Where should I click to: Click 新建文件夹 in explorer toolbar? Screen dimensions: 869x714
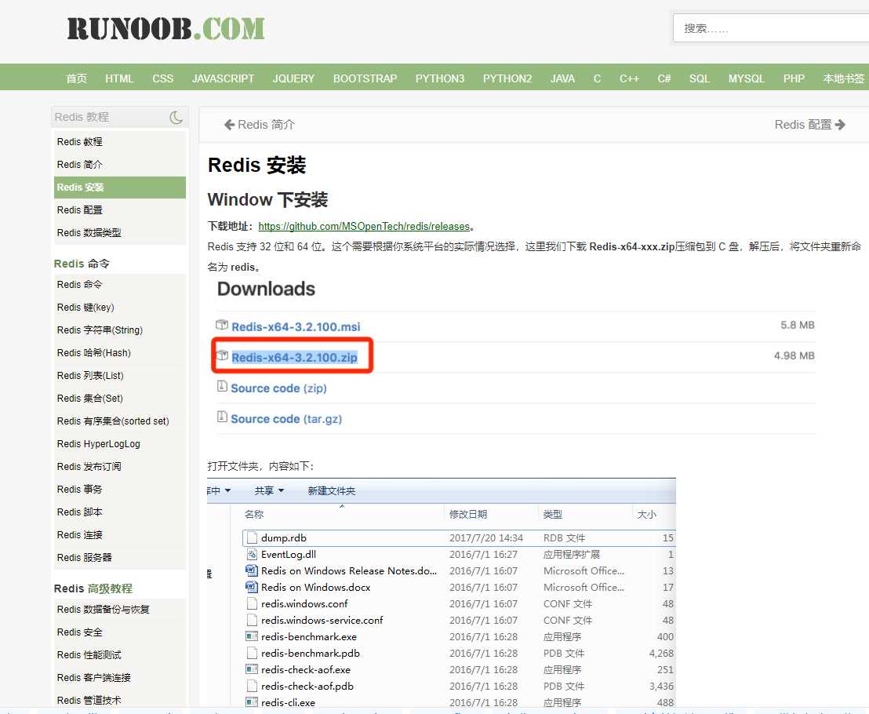(332, 490)
